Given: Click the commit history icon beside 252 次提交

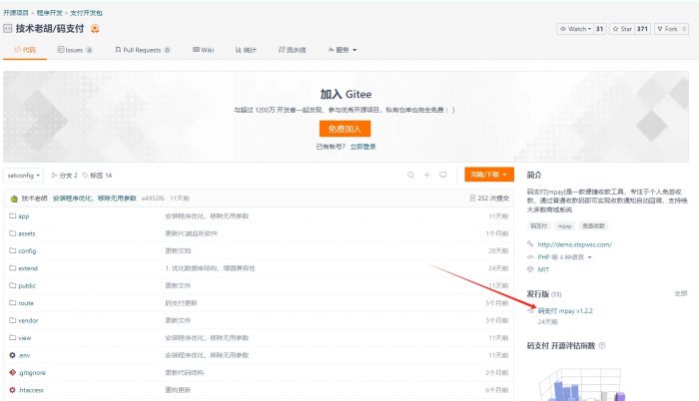Looking at the screenshot, I should click(473, 199).
